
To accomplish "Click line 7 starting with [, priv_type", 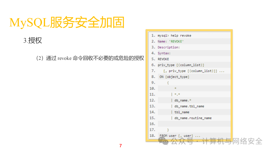I will point(194,71).
